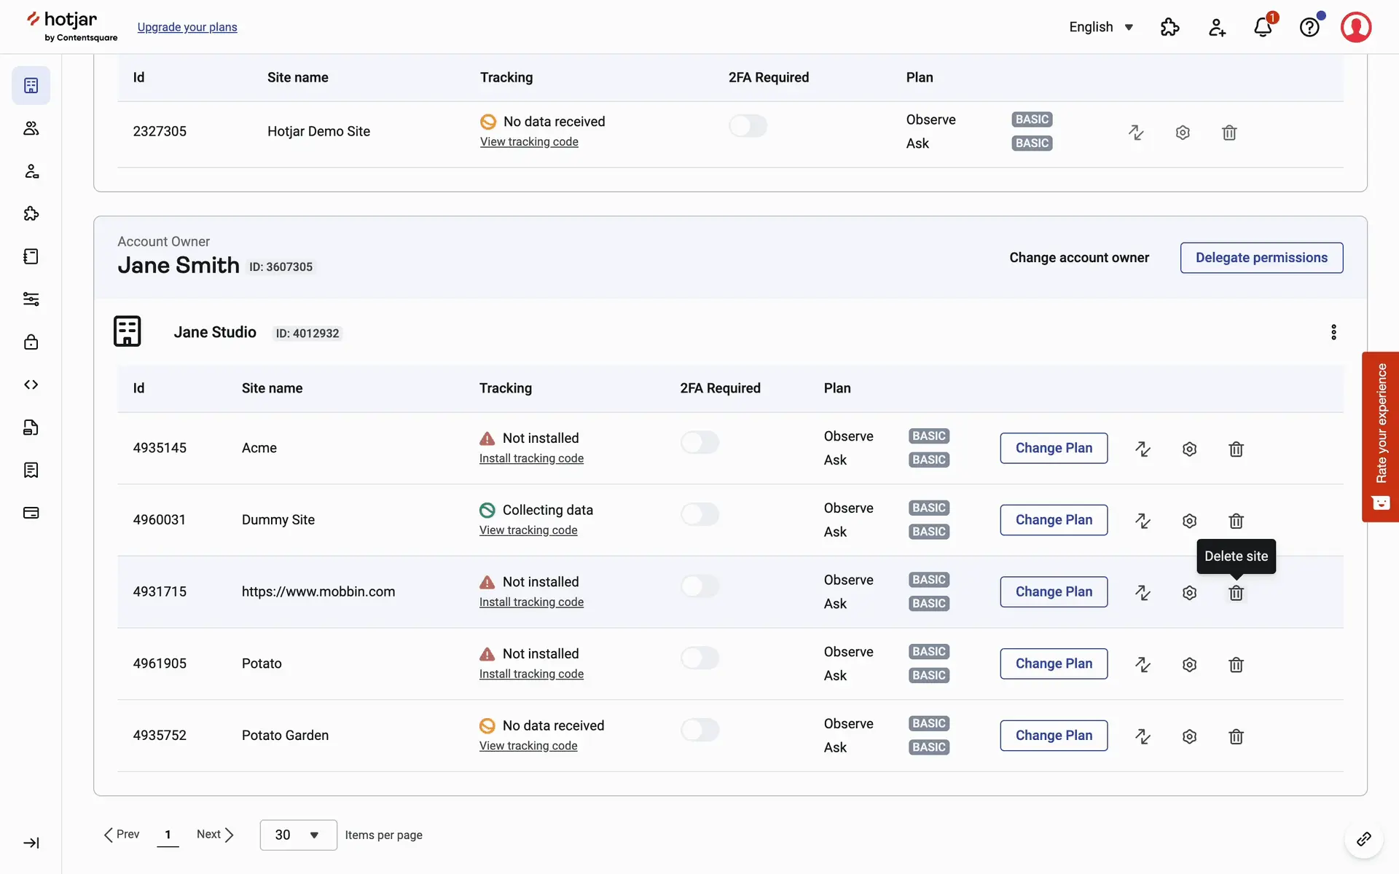Viewport: 1399px width, 874px height.
Task: Select page 1 in pagination
Action: tap(168, 835)
